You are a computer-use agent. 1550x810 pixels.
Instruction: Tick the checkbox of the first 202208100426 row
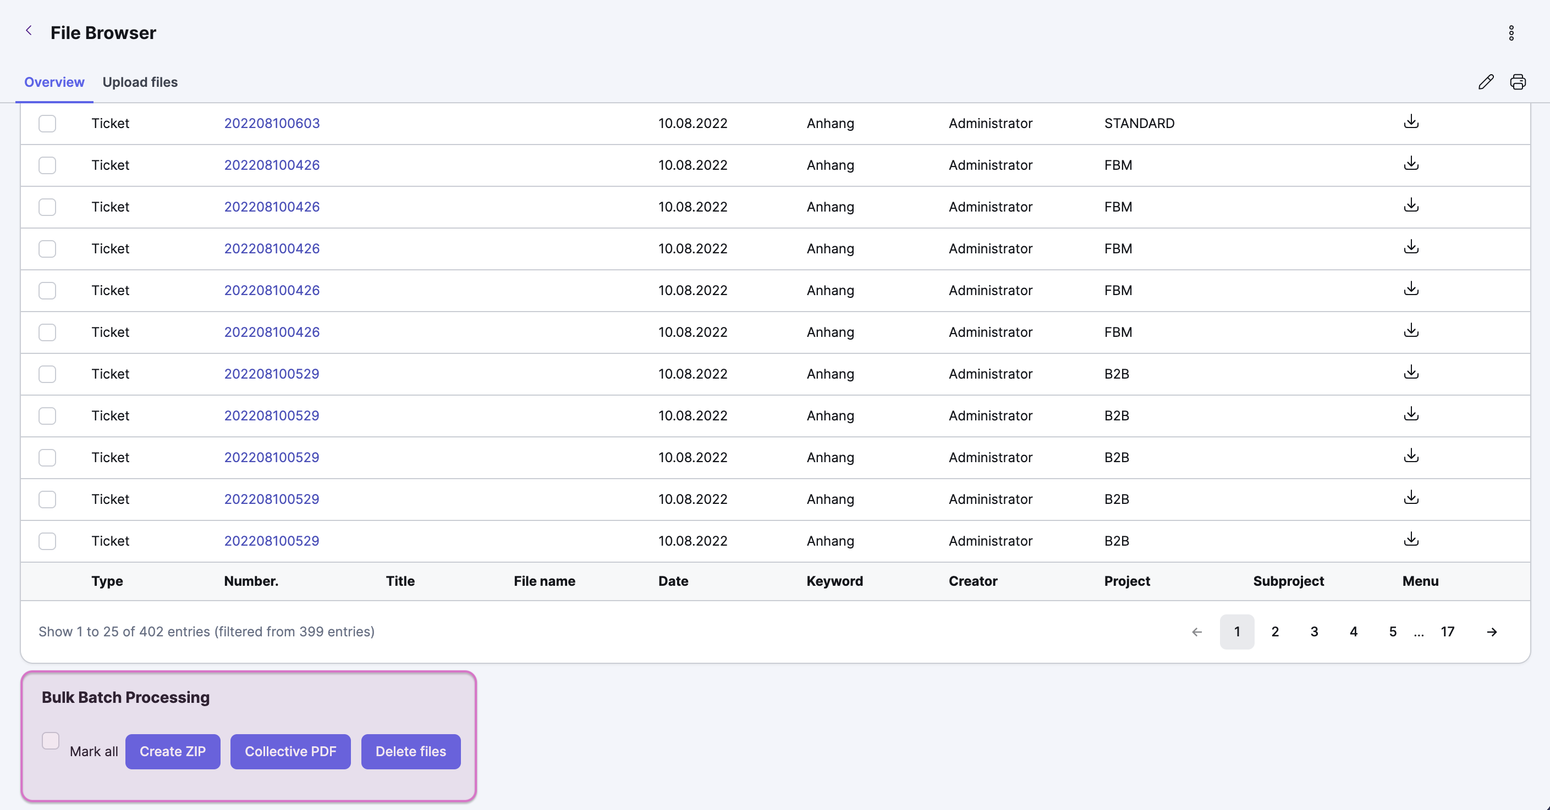click(47, 165)
